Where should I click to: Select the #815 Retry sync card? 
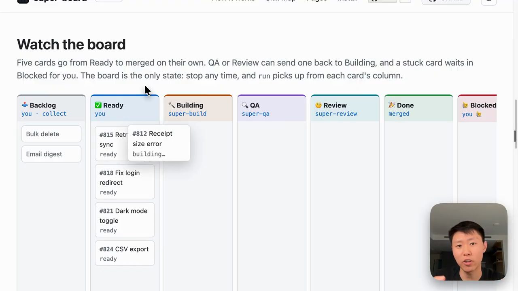(112, 143)
